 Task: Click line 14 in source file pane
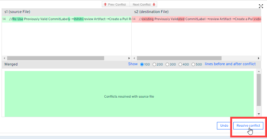point(66,19)
